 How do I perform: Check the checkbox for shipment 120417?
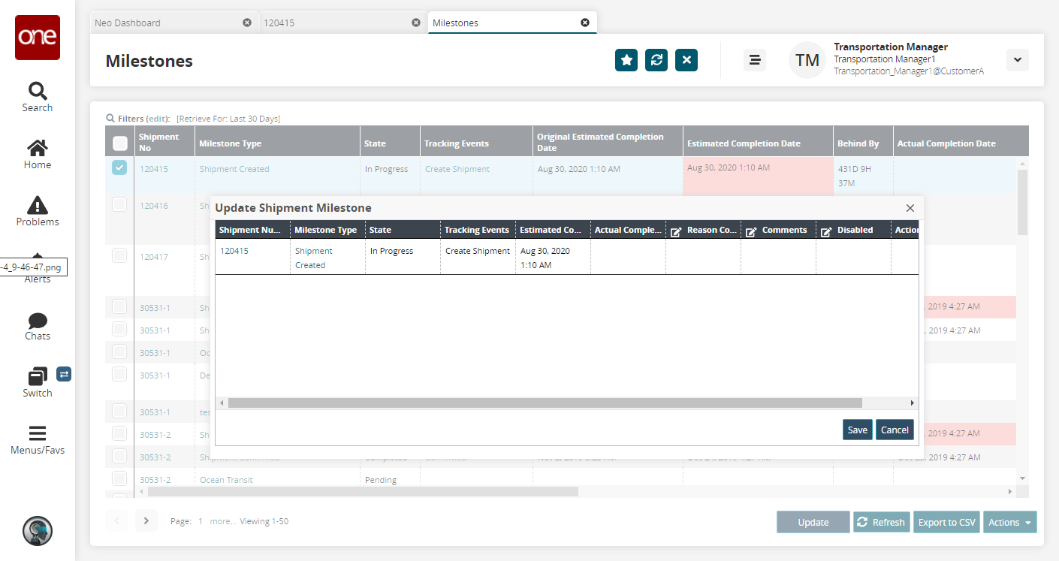[x=119, y=255]
